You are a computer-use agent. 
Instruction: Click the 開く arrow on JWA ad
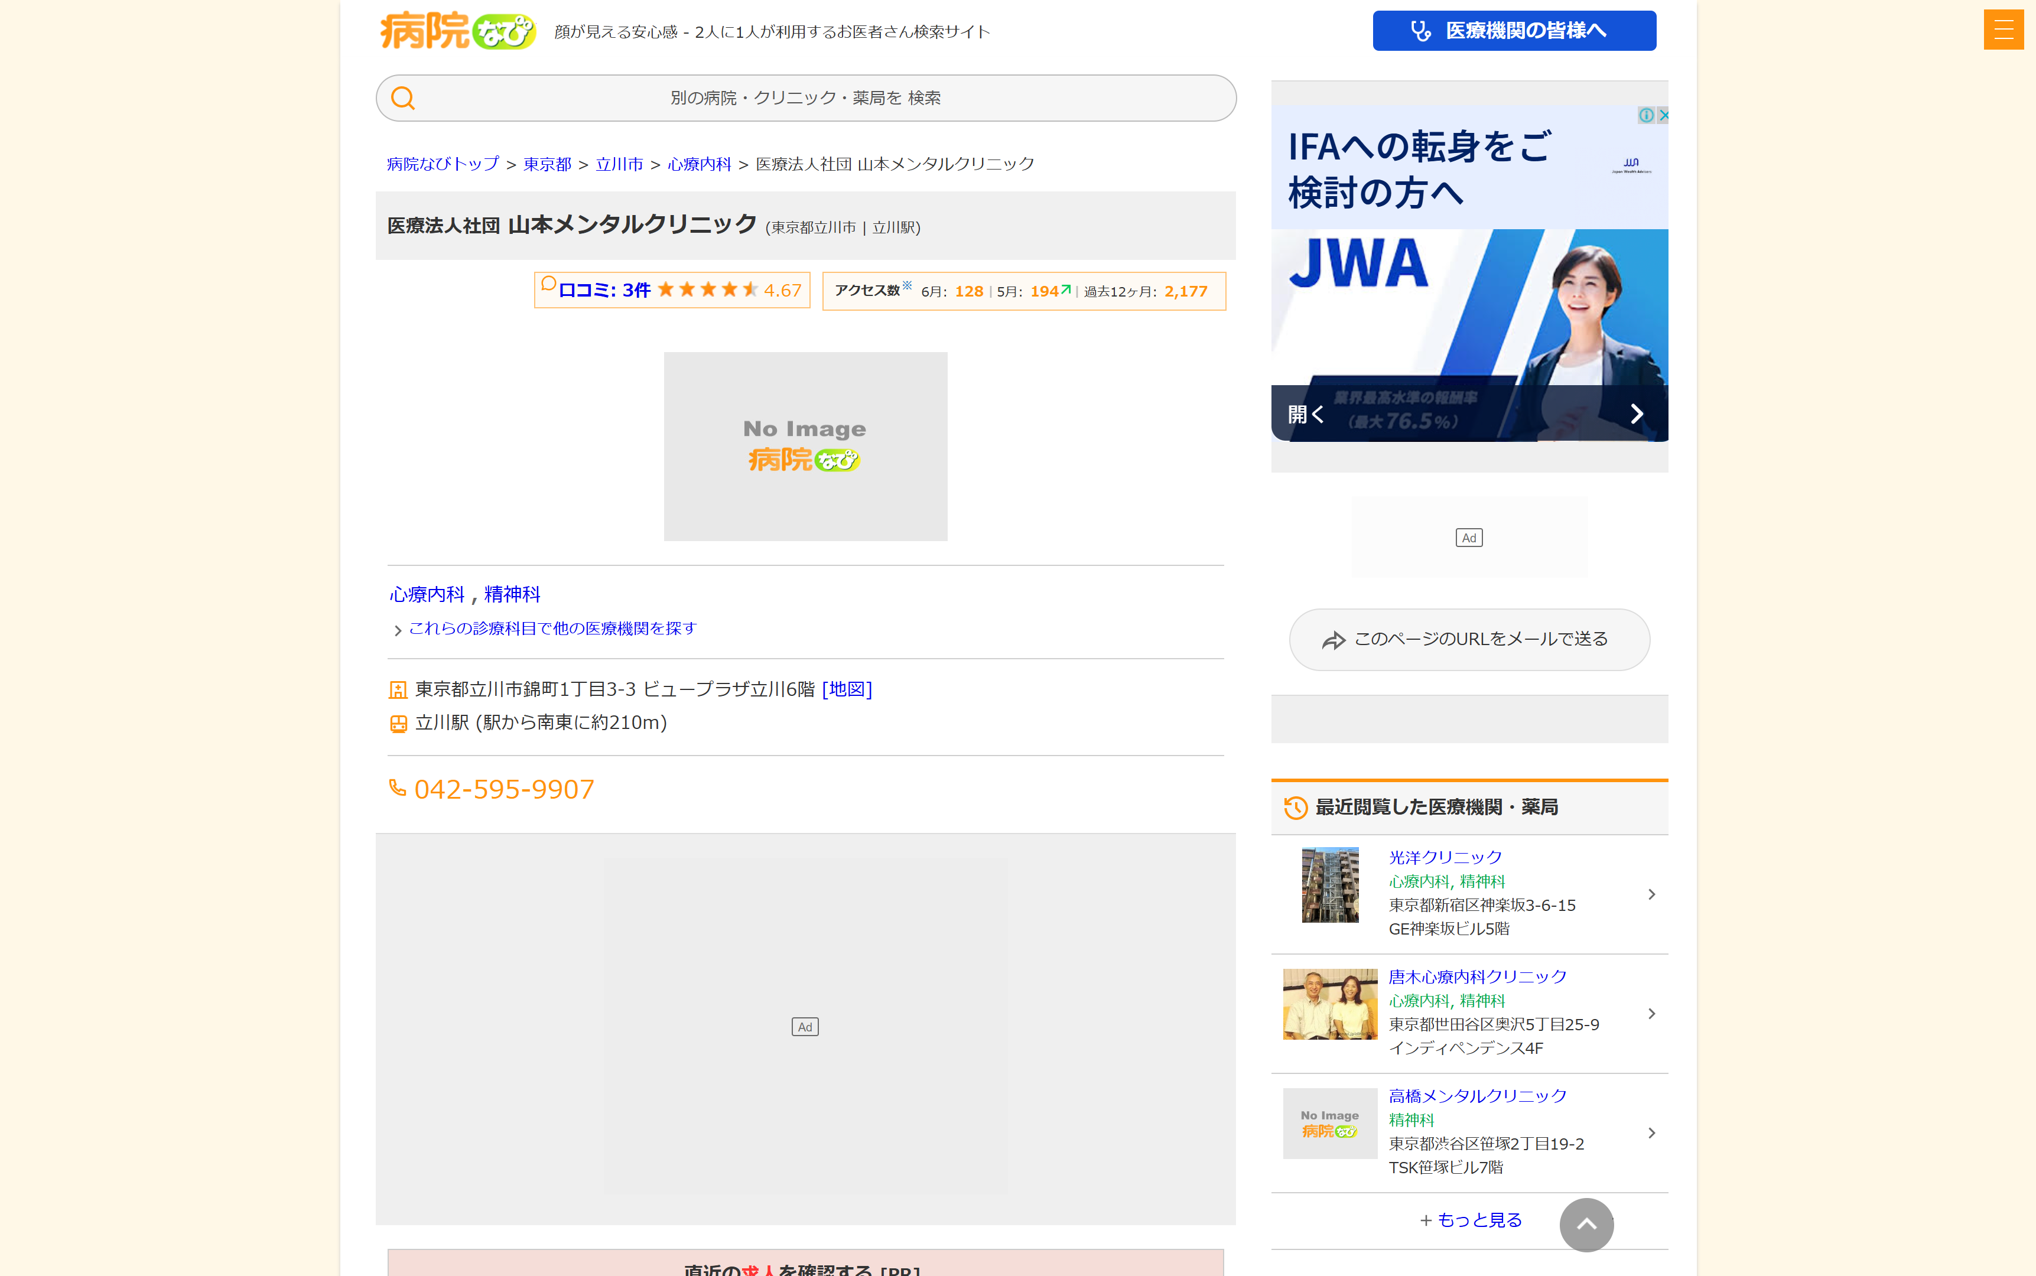point(1306,414)
